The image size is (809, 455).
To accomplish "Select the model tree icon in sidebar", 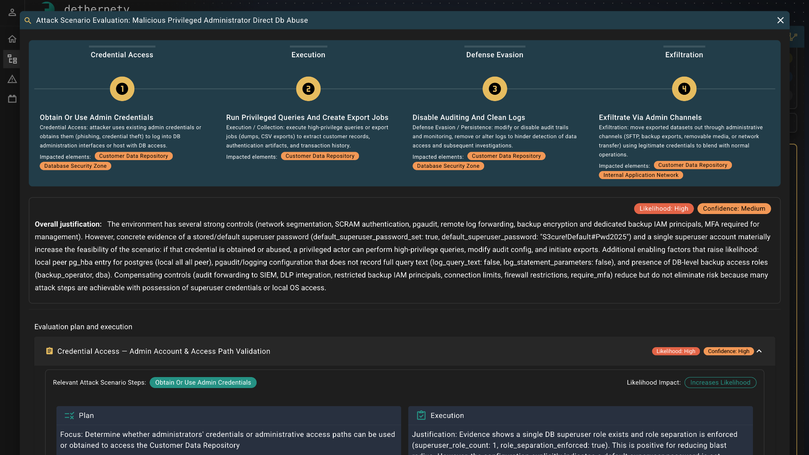I will [x=12, y=59].
